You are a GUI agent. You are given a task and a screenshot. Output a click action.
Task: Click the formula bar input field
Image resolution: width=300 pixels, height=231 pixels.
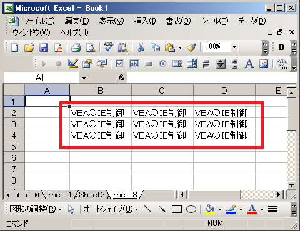pos(212,78)
